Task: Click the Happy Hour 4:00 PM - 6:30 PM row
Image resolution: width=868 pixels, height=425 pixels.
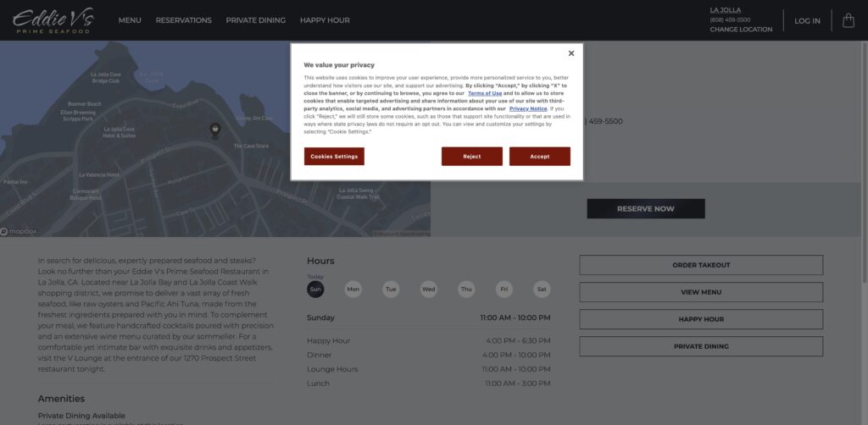Action: coord(428,341)
